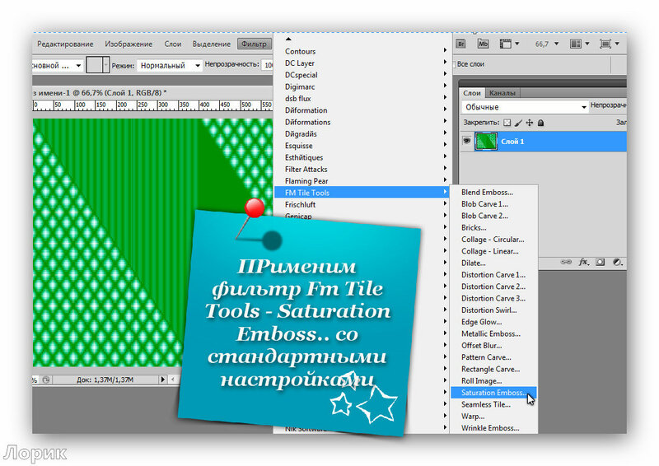Open the Редактирование menu
Viewport: 659px width, 466px height.
[x=65, y=44]
